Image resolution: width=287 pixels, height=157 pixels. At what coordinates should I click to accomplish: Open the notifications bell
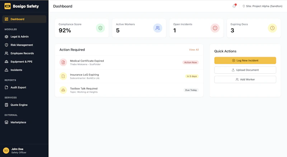[234, 6]
